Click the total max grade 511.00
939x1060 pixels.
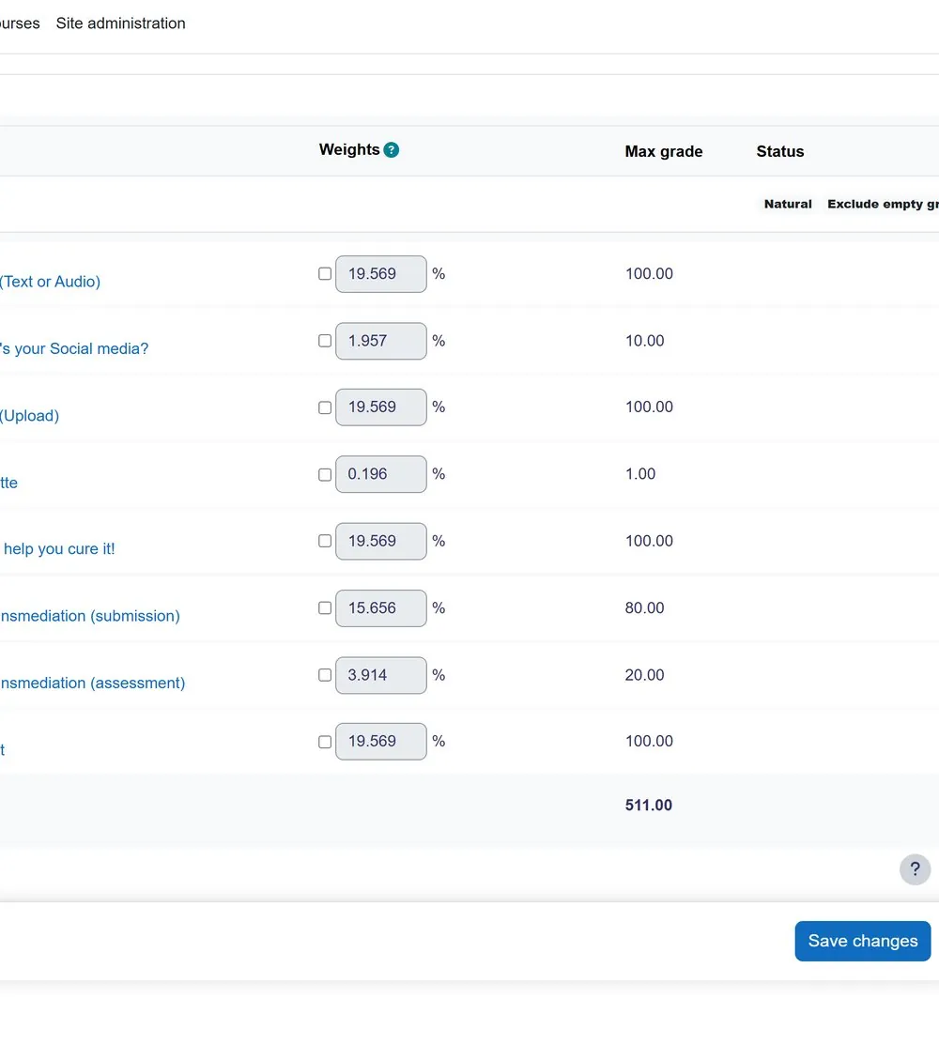click(x=648, y=806)
